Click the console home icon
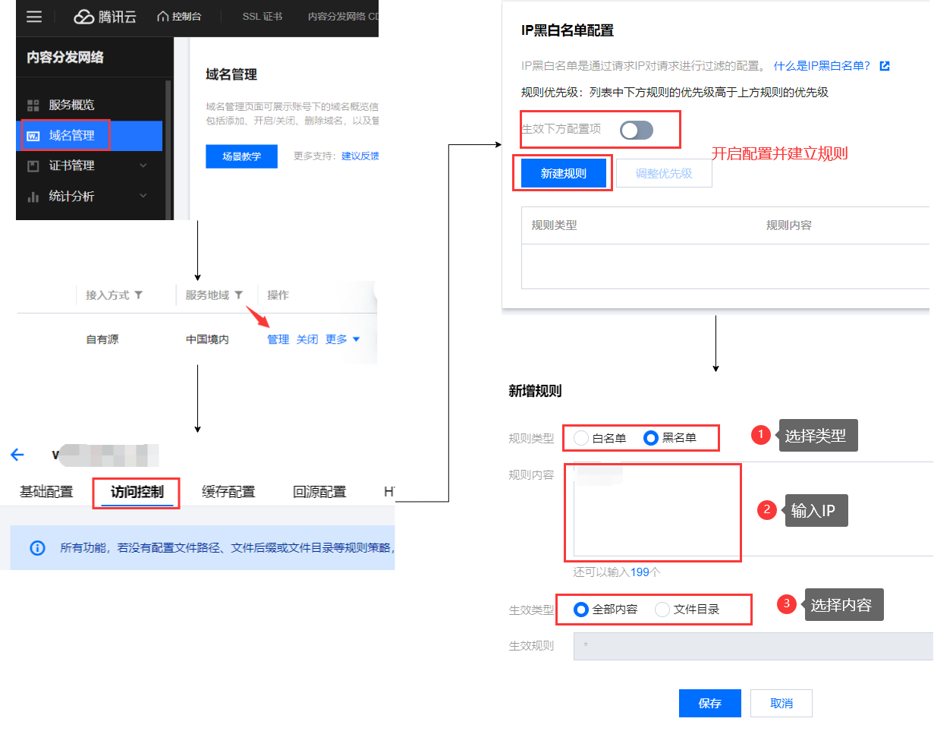934x731 pixels. pyautogui.click(x=162, y=17)
